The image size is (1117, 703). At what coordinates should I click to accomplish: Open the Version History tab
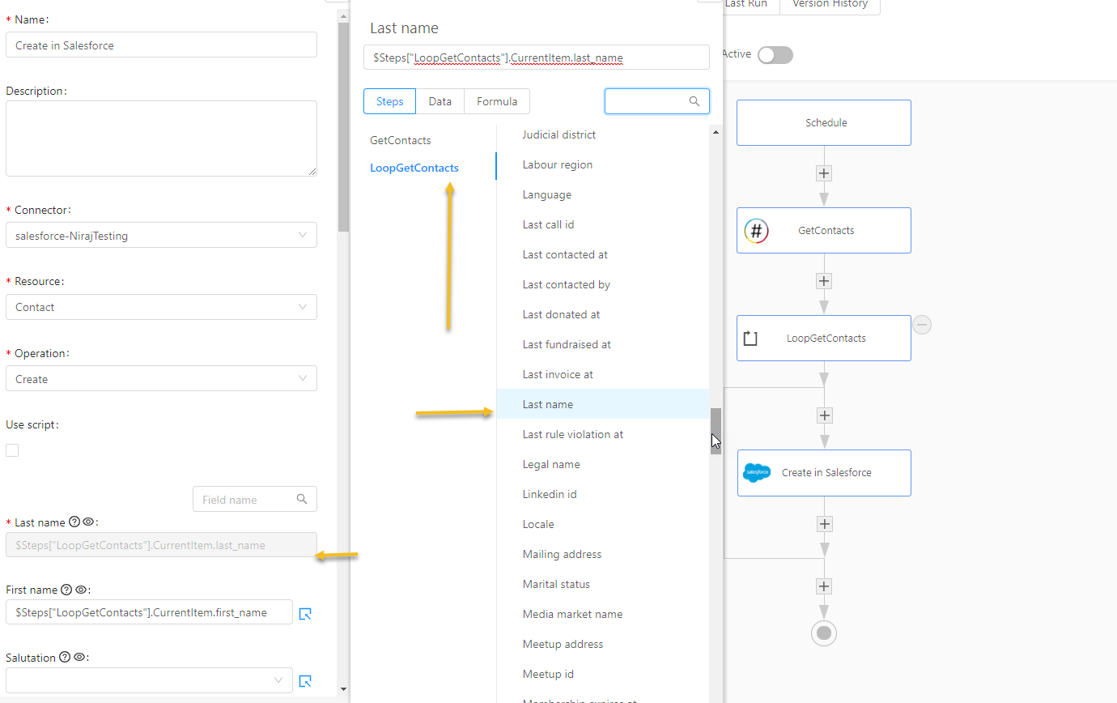(830, 5)
